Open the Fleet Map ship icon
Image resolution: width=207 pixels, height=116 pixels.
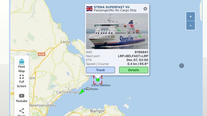(22, 61)
